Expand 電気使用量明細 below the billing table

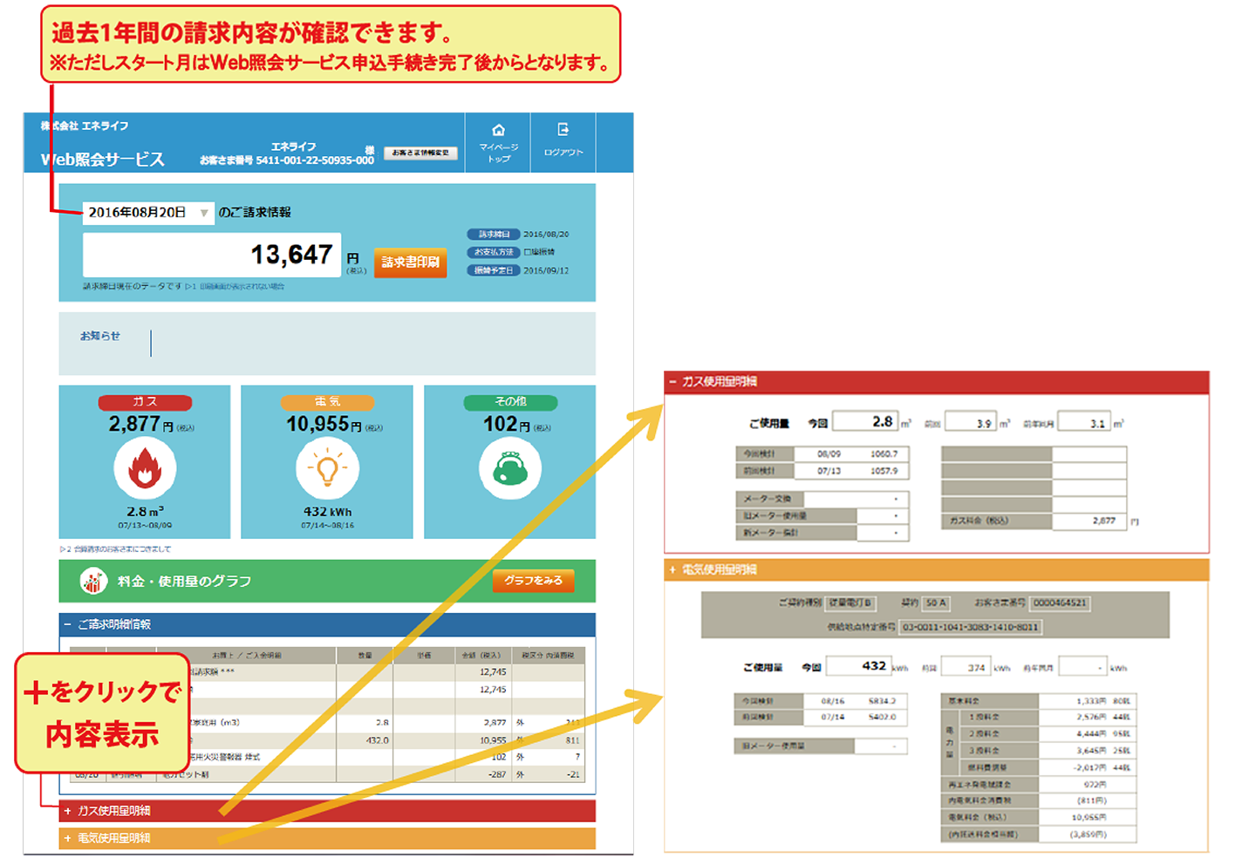(x=327, y=838)
